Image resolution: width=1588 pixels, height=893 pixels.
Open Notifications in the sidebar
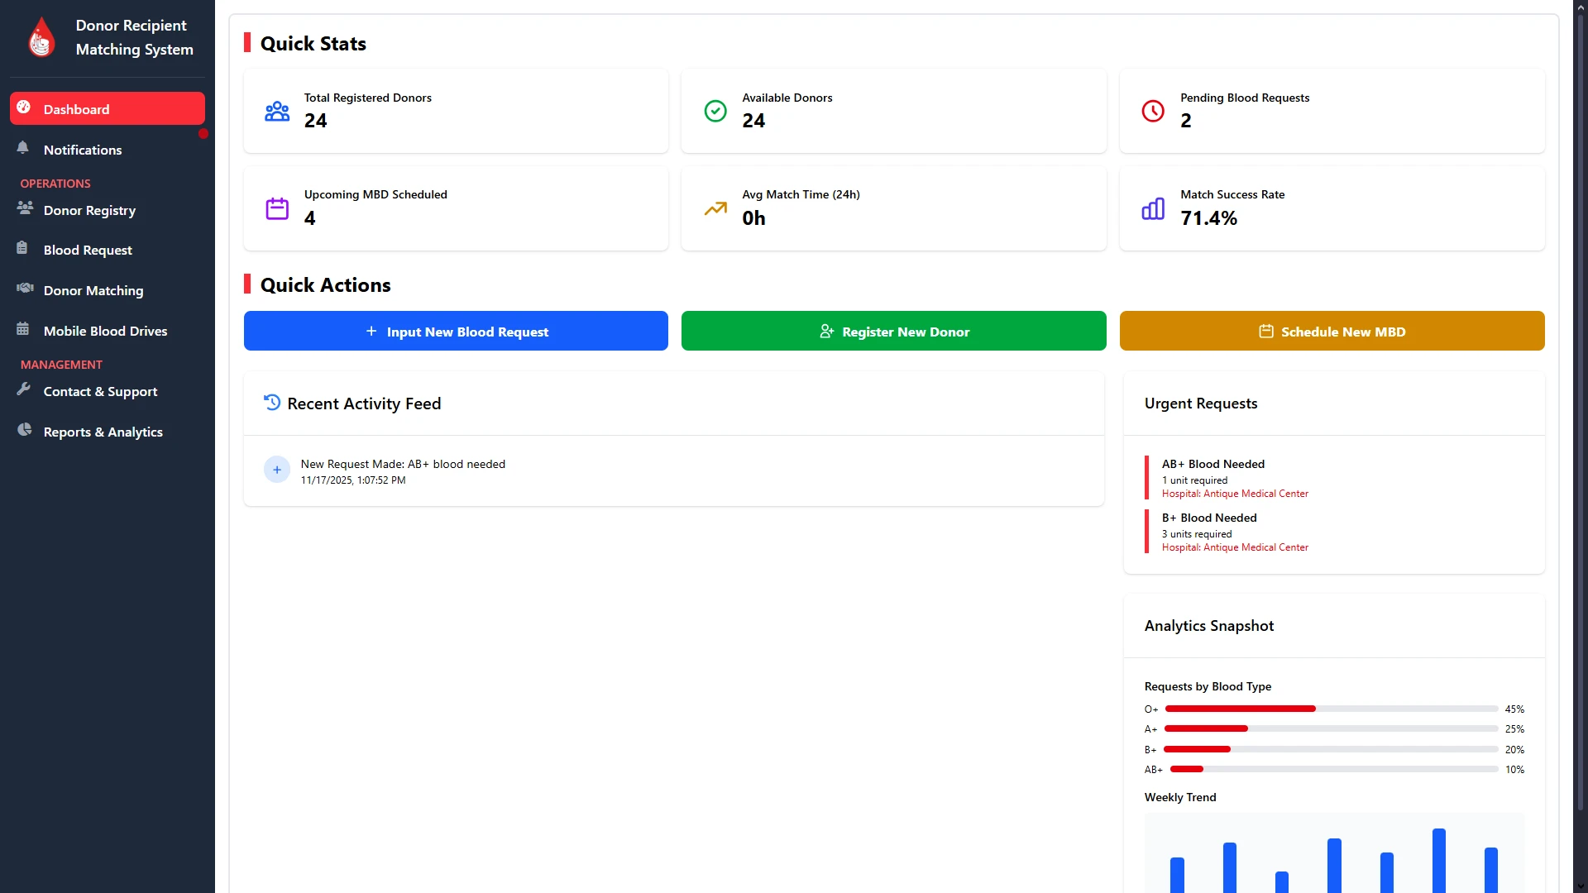[x=108, y=150]
